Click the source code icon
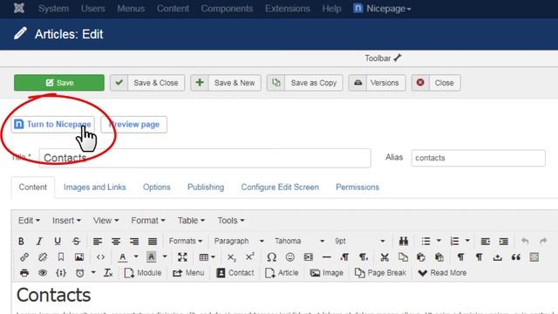558x314 pixels. [100, 257]
